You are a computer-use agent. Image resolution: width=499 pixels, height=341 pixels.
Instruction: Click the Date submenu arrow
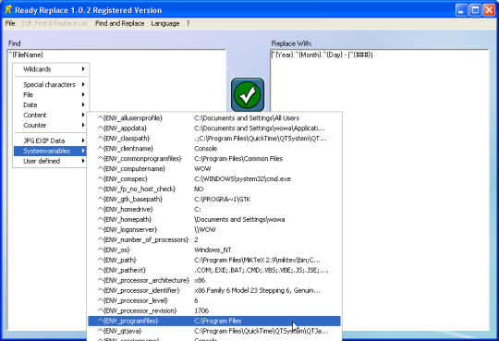point(83,104)
